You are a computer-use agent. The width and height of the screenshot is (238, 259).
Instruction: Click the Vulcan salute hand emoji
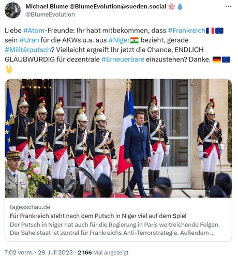[x=9, y=69]
